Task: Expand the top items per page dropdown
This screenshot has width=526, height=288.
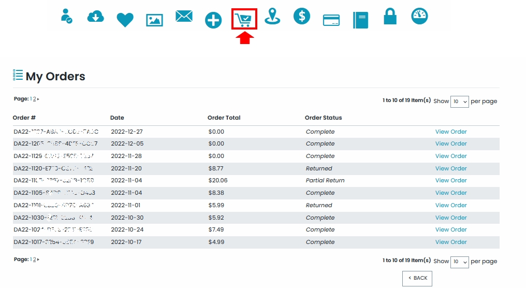Action: click(459, 102)
